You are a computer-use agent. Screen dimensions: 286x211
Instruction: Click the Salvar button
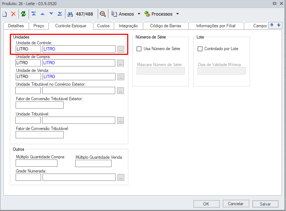(265, 204)
